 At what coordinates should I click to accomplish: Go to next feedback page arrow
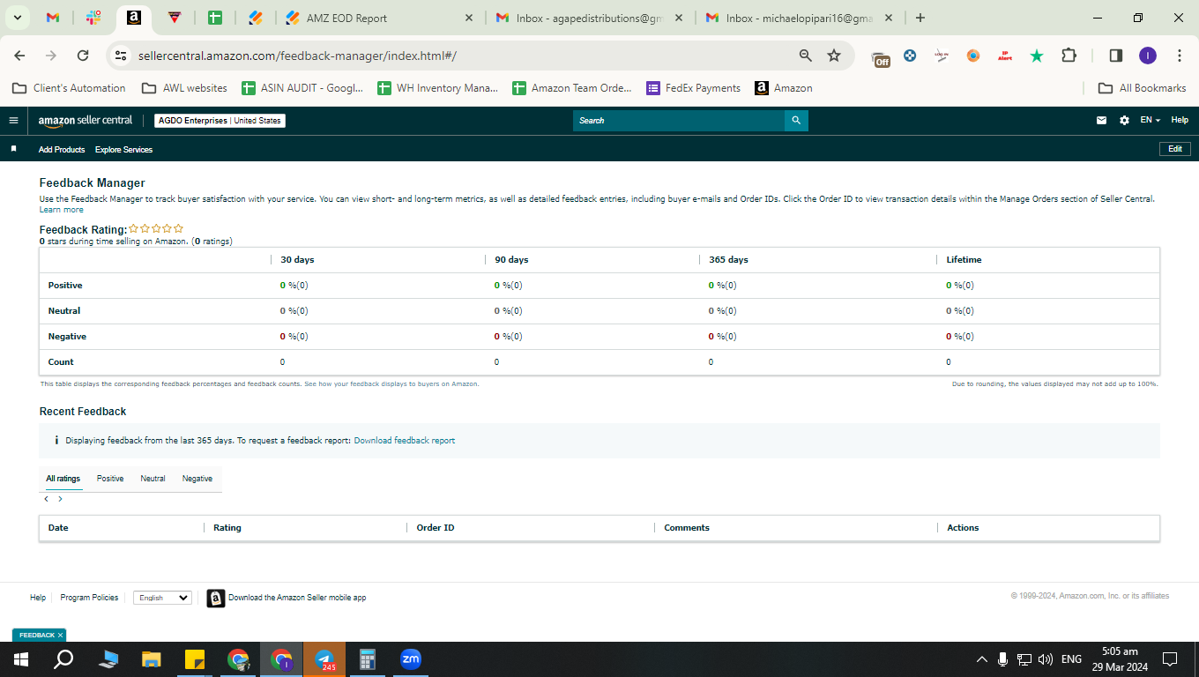60,499
